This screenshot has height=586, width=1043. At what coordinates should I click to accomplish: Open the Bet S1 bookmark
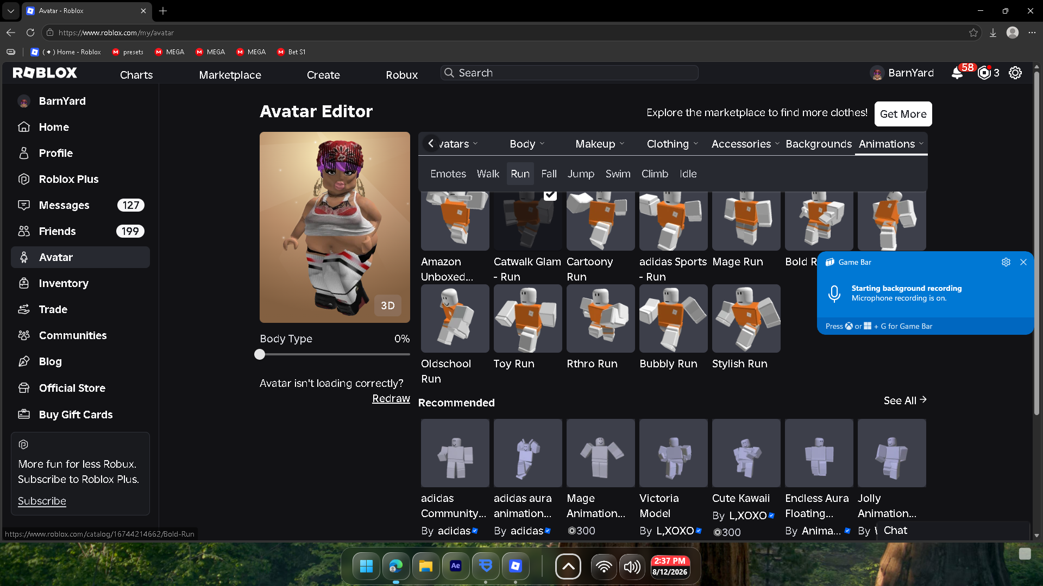(x=291, y=52)
